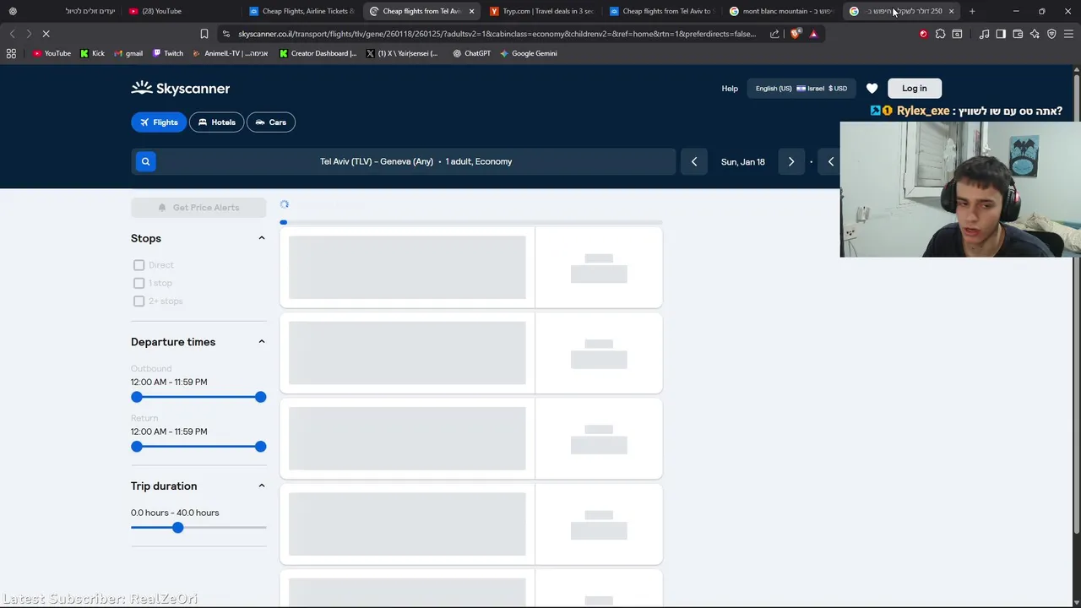This screenshot has width=1081, height=608.
Task: Click Return time slider left handle
Action: (x=137, y=447)
